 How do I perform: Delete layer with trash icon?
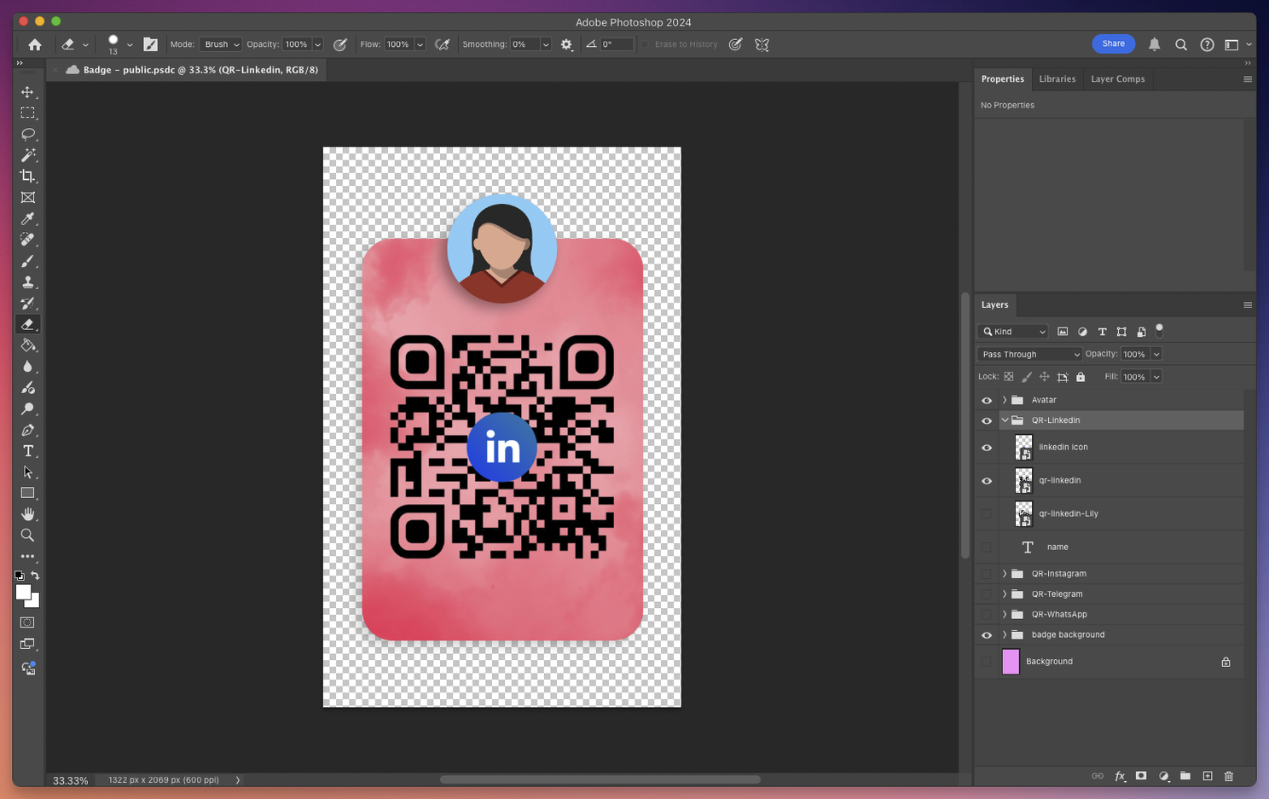[1229, 776]
